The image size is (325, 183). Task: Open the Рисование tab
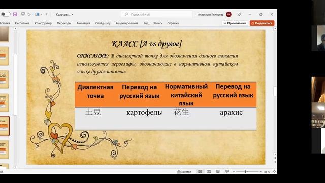[x=22, y=23]
